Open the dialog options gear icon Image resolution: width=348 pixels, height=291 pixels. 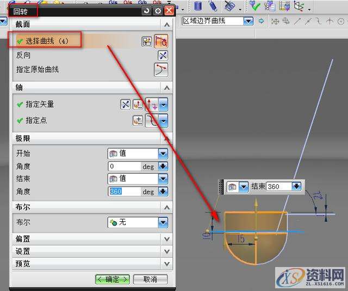(x=158, y=10)
